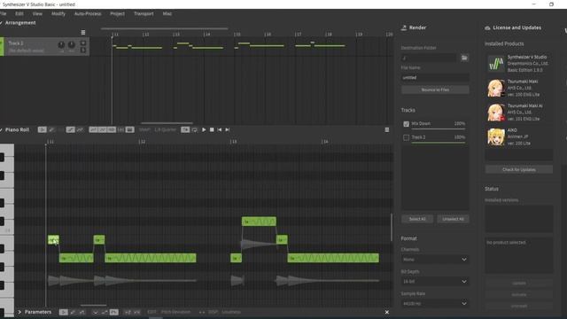The height and width of the screenshot is (319, 567).
Task: Open the Arrangement panel hamburger menu
Action: (83, 32)
